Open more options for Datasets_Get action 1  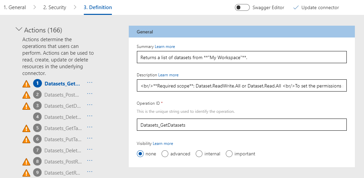click(90, 83)
